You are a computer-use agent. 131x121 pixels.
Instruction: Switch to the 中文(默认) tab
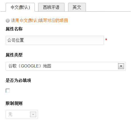20,7
